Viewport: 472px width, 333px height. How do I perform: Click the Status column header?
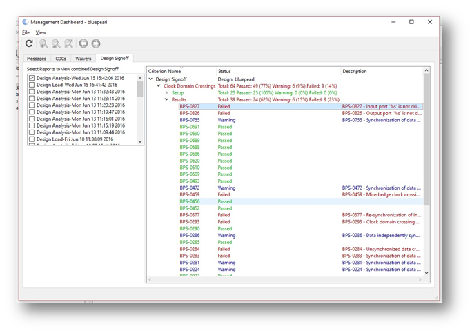(x=278, y=71)
